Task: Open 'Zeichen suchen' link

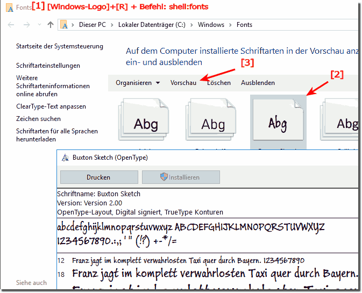Action: tap(38, 119)
